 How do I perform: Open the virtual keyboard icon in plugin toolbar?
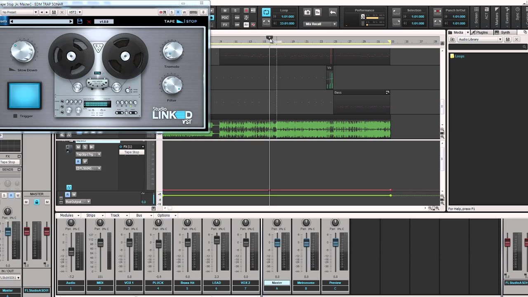pos(193,12)
